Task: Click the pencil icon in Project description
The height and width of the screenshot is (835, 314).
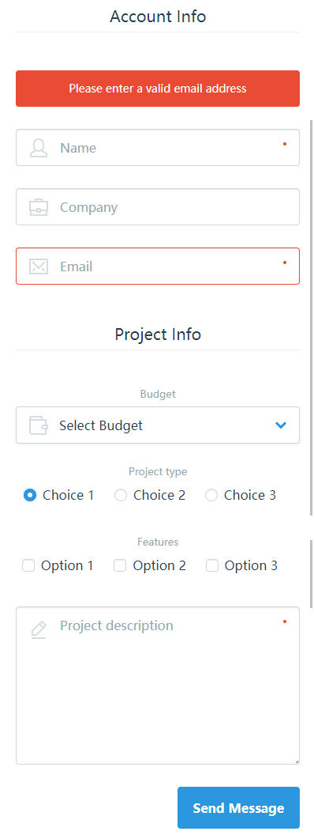Action: 38,630
